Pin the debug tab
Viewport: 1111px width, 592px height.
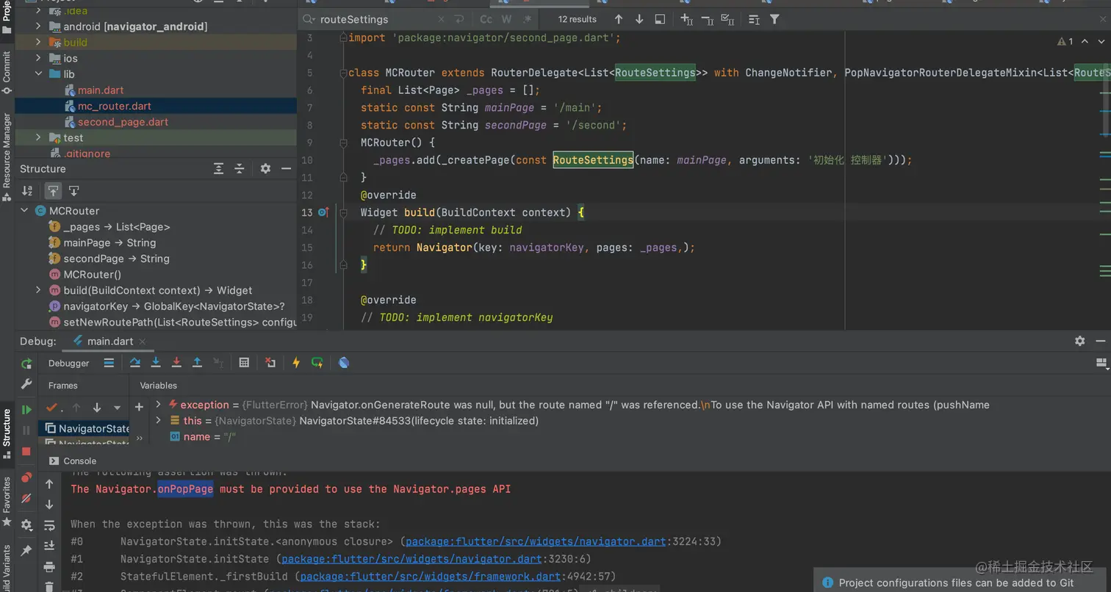click(26, 550)
